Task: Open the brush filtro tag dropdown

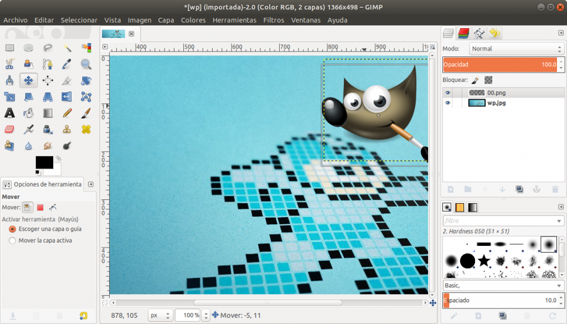Action: tap(503, 220)
